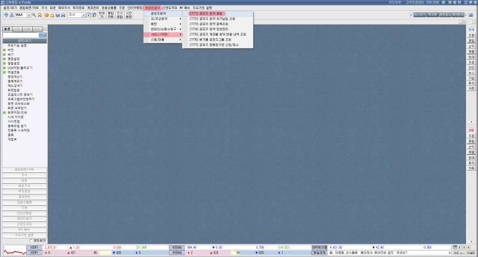Click the magnifier search icon in toolbar
The width and height of the screenshot is (478, 257).
[x=34, y=15]
